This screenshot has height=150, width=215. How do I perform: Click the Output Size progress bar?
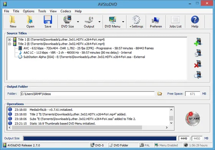point(100,138)
